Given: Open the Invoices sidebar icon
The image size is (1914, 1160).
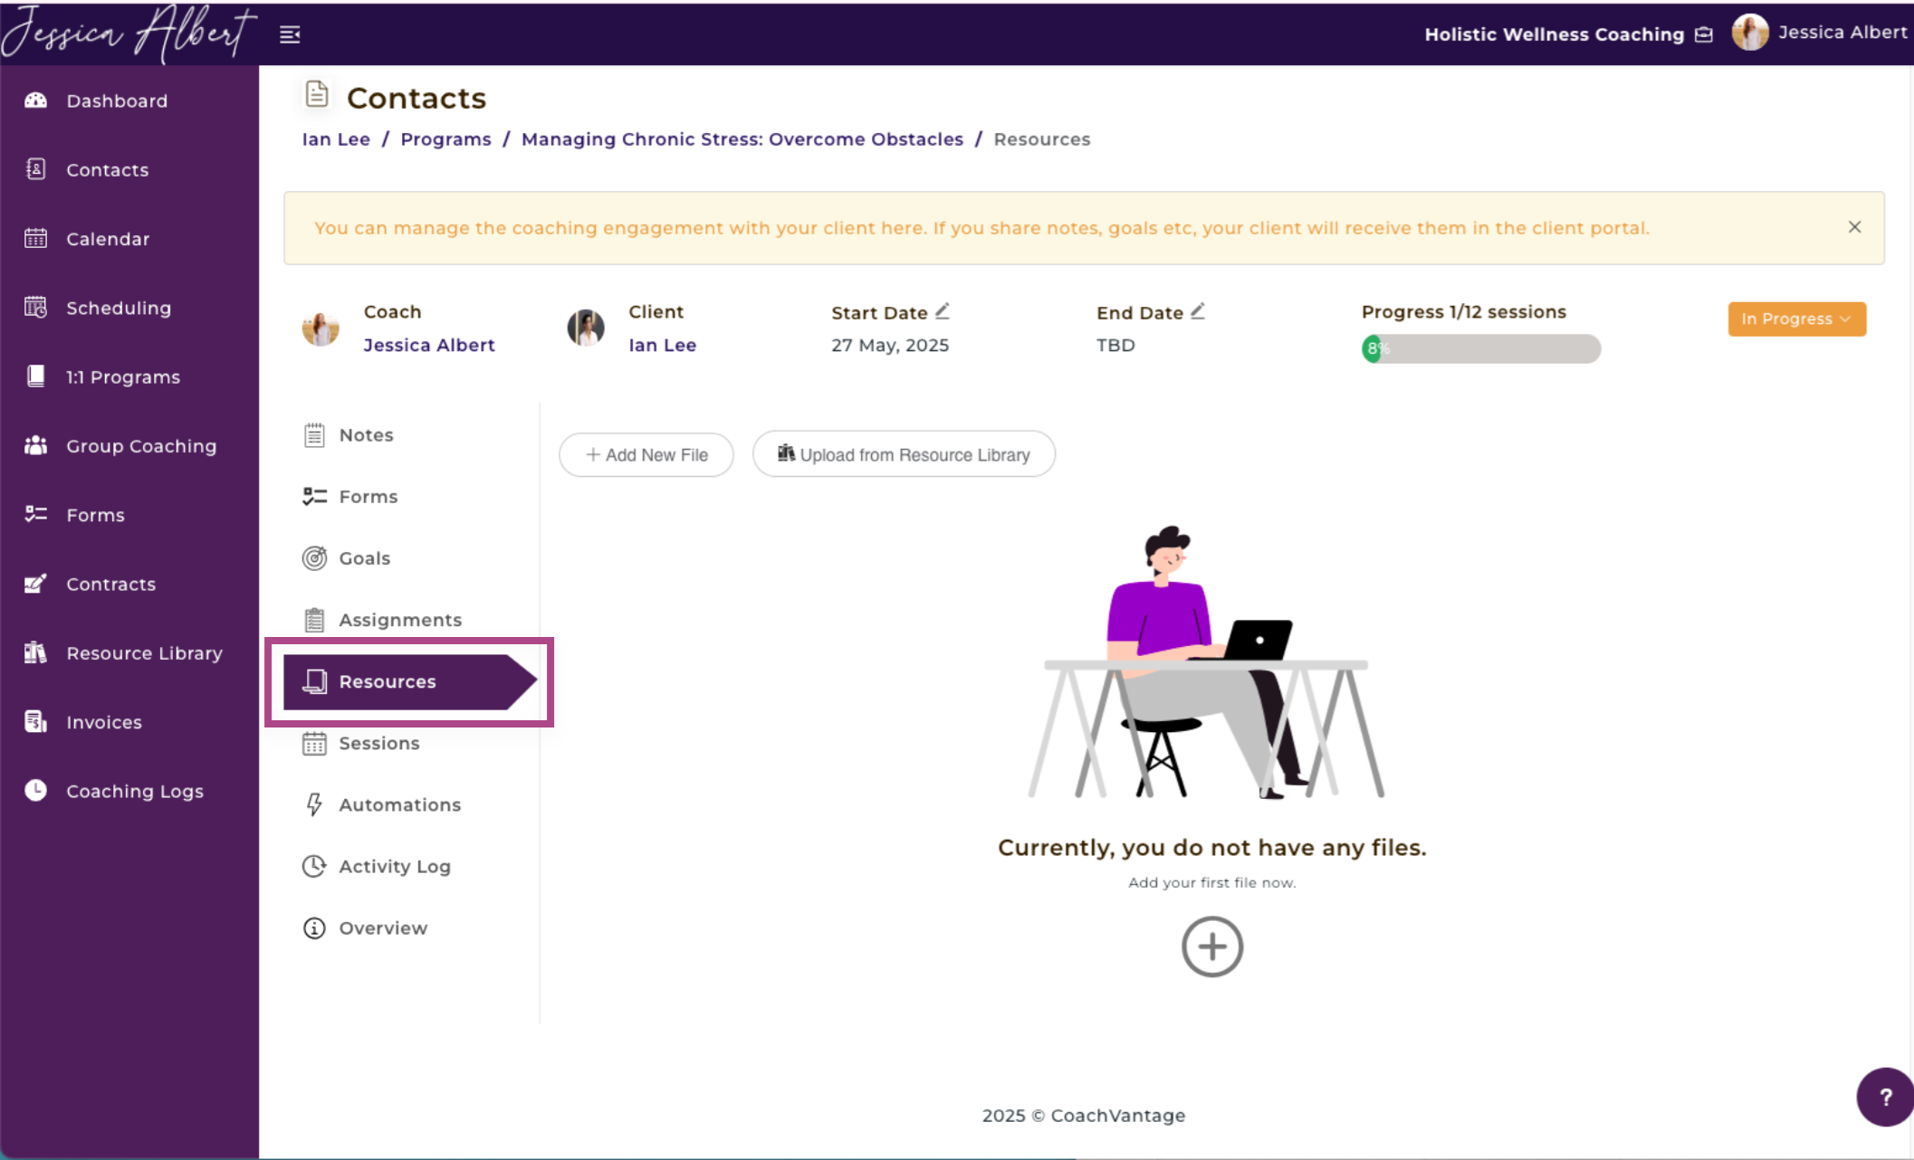Looking at the screenshot, I should [35, 721].
